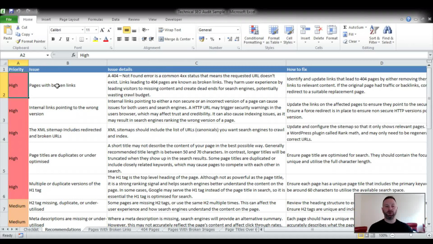Switch to the Insert ribbon tab
The height and width of the screenshot is (244, 433).
pyautogui.click(x=46, y=20)
